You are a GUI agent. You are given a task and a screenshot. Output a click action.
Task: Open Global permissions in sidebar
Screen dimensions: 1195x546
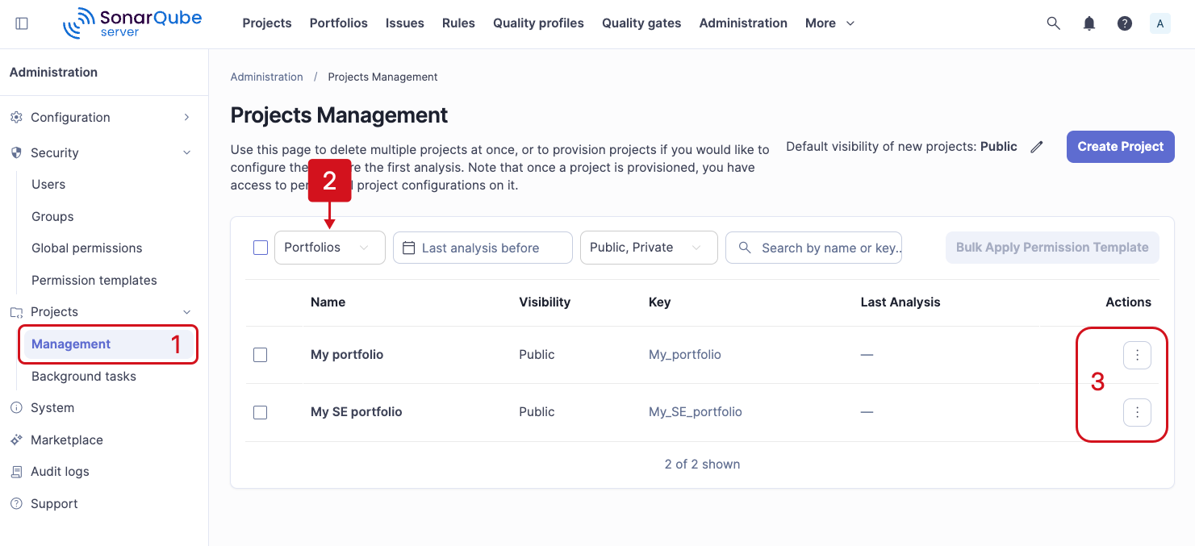coord(87,248)
